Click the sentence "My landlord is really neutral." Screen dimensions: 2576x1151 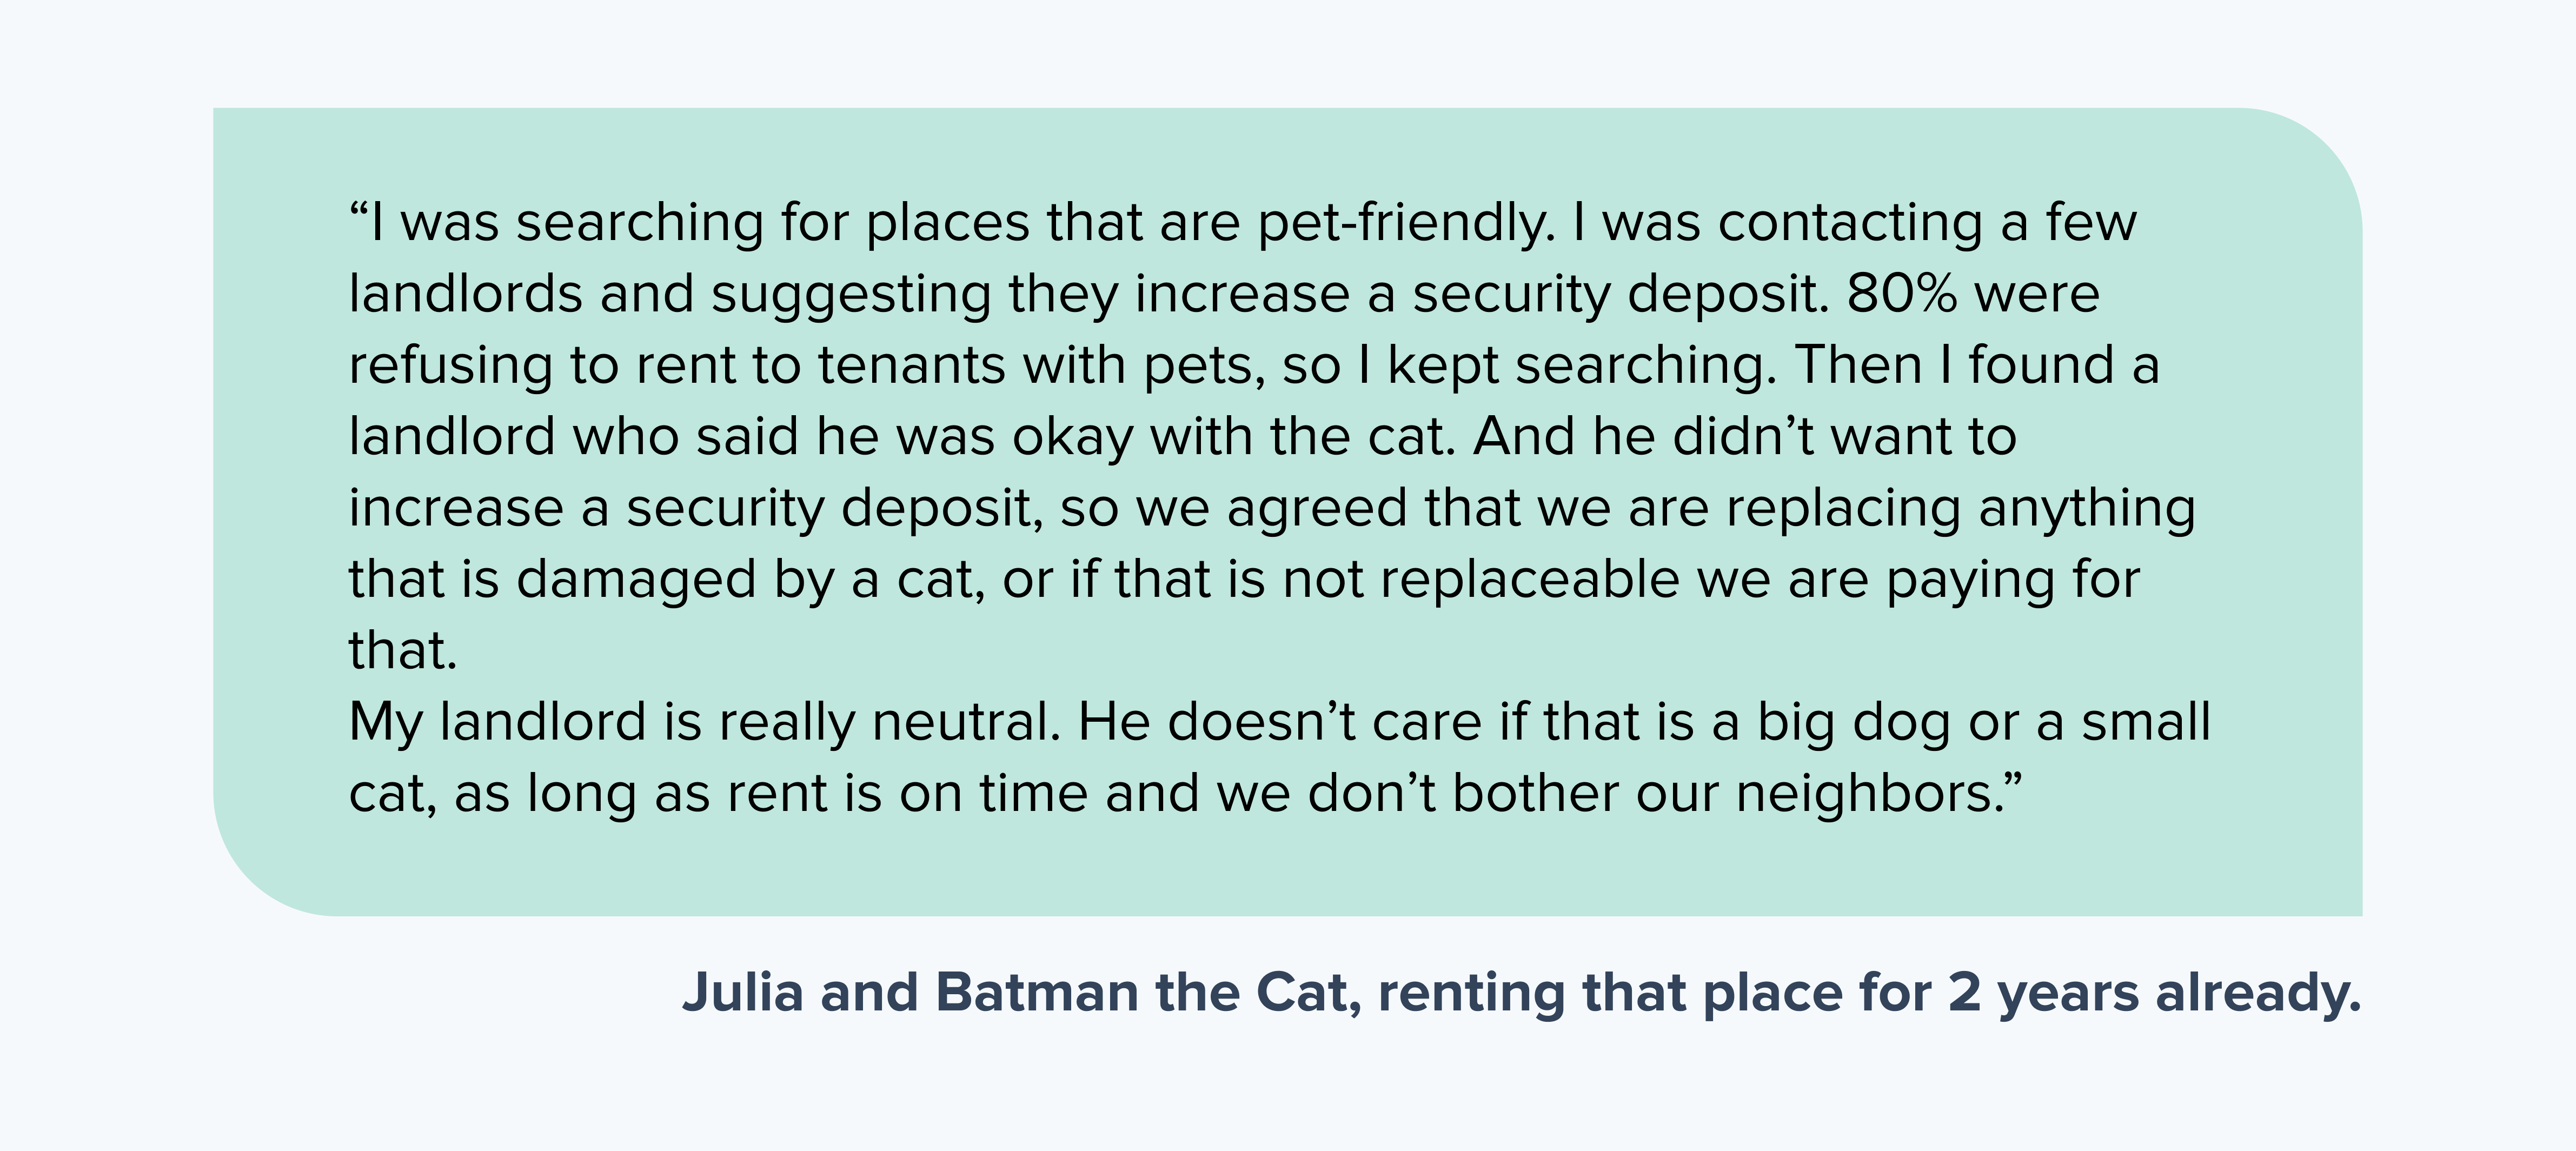[x=704, y=723]
